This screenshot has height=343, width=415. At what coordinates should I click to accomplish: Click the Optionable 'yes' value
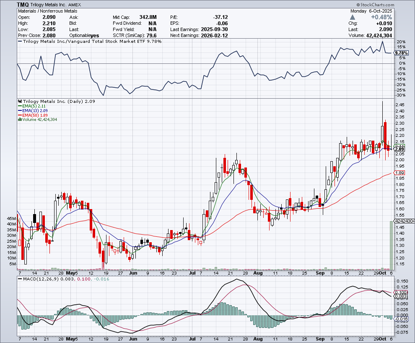click(x=95, y=36)
